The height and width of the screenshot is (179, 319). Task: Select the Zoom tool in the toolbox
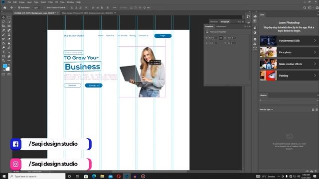(3, 61)
